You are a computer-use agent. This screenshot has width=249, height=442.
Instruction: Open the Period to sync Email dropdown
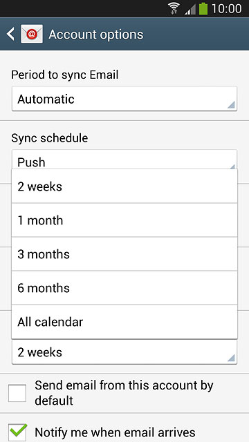coord(124,99)
